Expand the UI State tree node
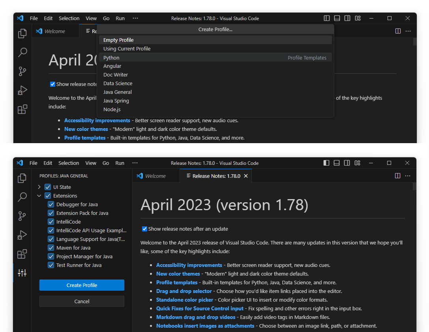The width and height of the screenshot is (429, 332). coord(39,187)
